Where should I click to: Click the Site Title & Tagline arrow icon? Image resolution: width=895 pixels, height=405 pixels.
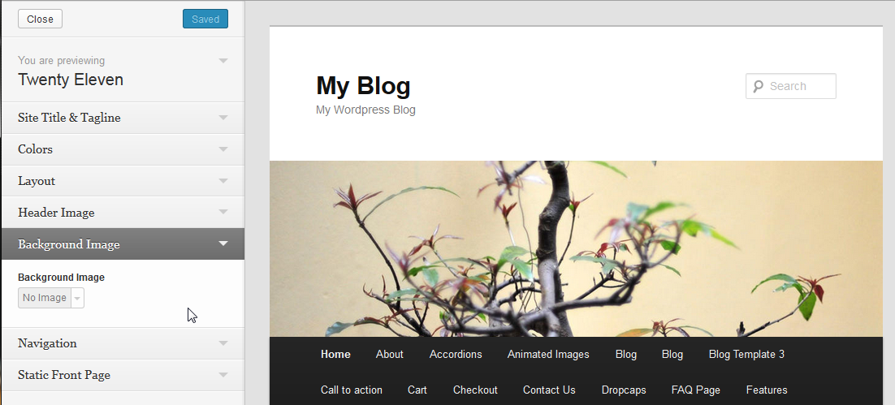[223, 118]
